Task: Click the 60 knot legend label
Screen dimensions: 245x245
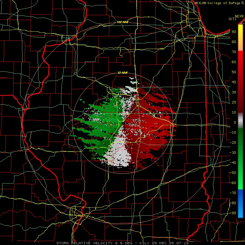Action: pyautogui.click(x=234, y=62)
